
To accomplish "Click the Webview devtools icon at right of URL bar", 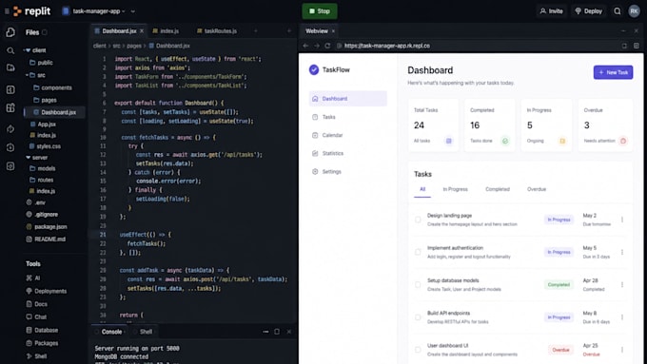I will pos(636,46).
